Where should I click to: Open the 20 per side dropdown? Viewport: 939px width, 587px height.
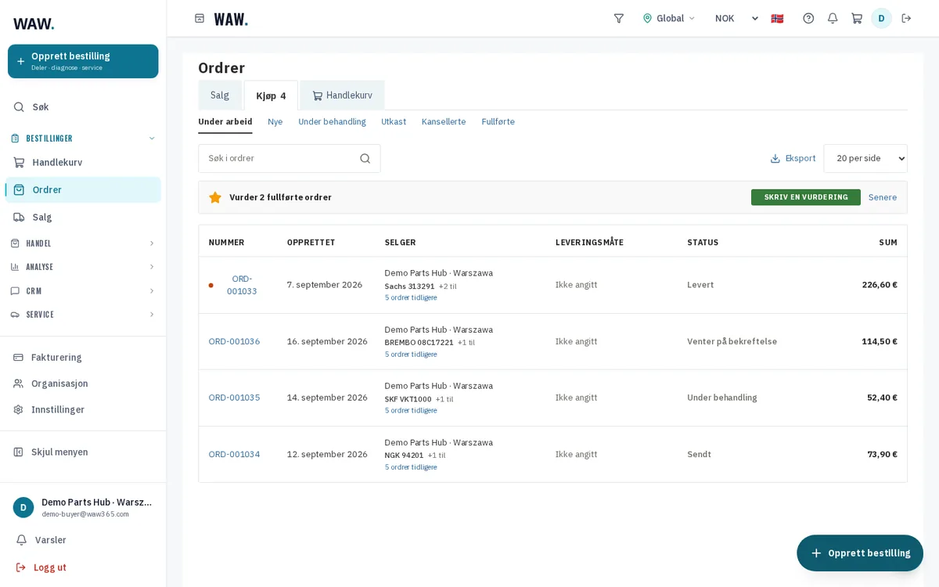[865, 158]
